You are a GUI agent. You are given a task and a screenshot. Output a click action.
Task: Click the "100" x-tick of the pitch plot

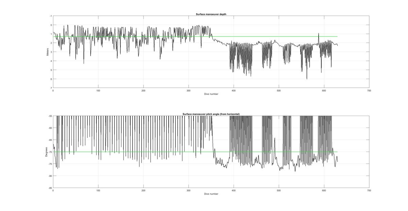coord(98,191)
